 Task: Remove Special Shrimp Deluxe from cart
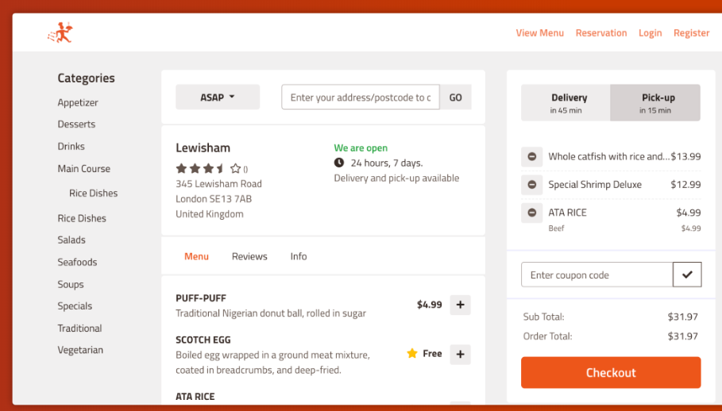(x=531, y=185)
